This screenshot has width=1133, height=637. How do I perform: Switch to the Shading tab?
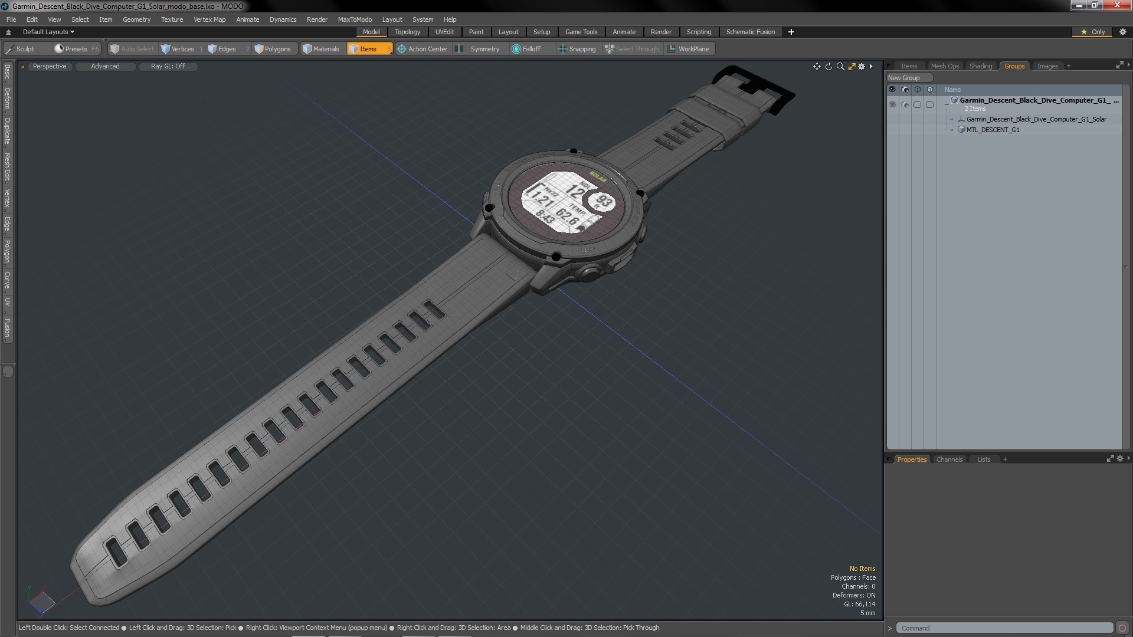980,66
